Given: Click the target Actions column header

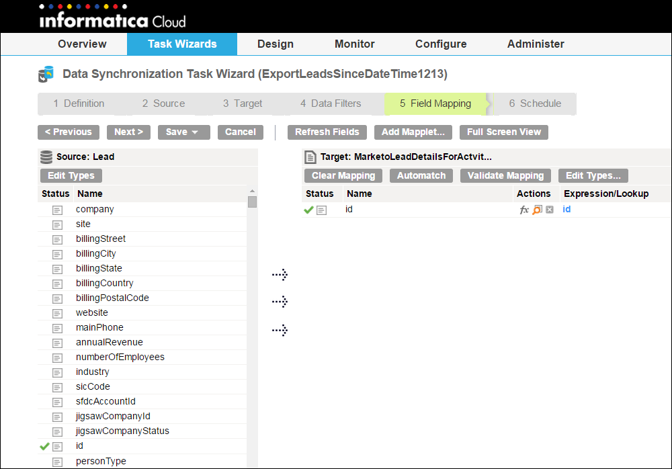Looking at the screenshot, I should (534, 194).
